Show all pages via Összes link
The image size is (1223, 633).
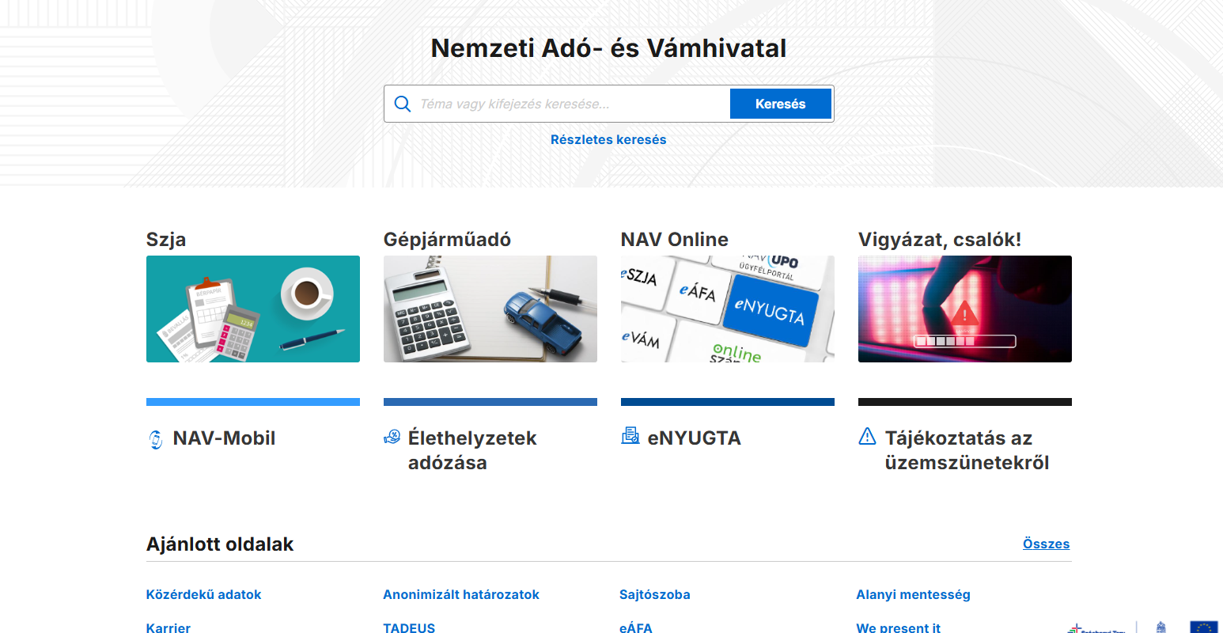pyautogui.click(x=1046, y=544)
